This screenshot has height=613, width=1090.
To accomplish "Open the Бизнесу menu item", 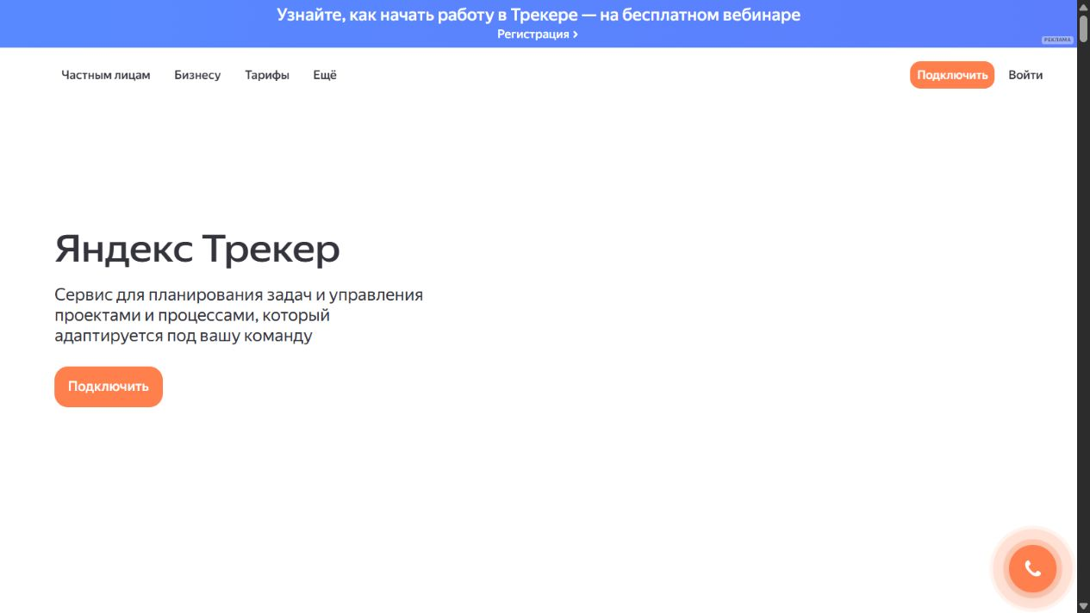I will (197, 75).
